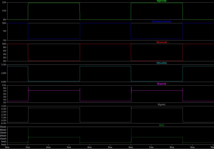Select the V(plcout) trace label
The width and height of the screenshot is (214, 149).
click(162, 1)
